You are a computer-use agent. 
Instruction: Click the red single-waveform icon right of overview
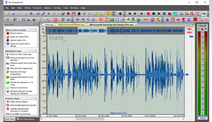coord(189,32)
